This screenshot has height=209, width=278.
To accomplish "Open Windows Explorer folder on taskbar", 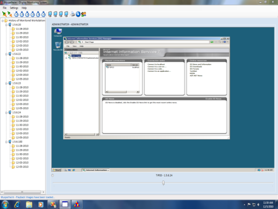I will (29, 204).
